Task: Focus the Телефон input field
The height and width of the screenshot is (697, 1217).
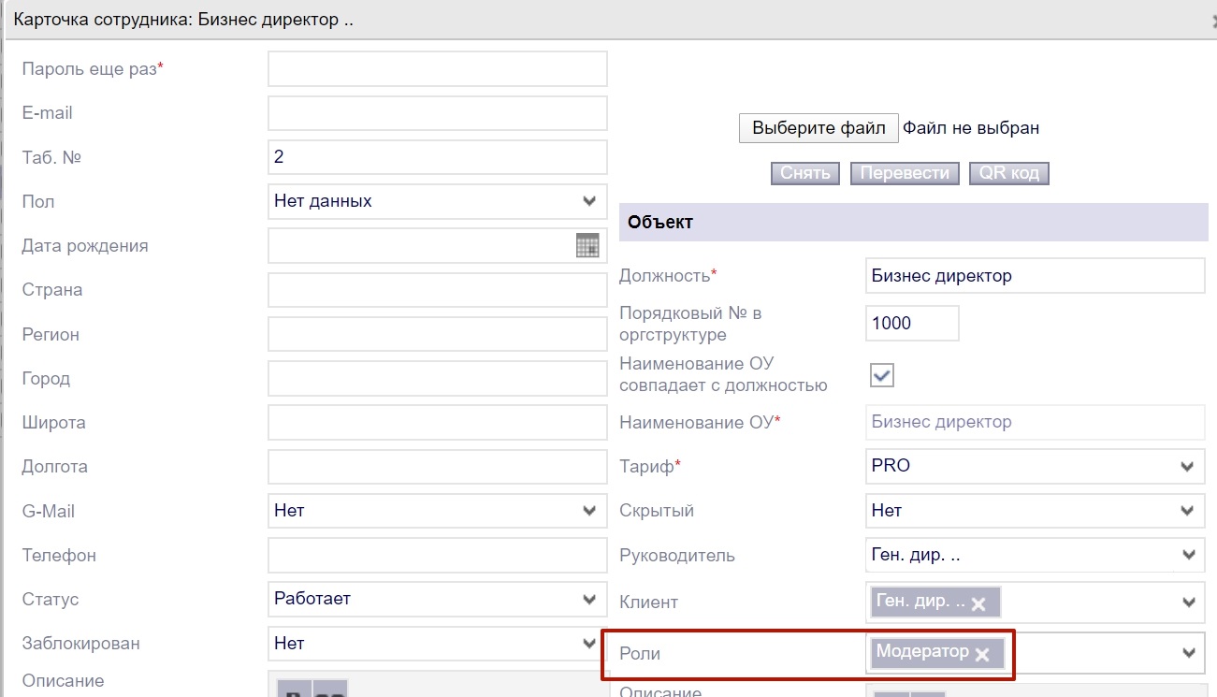Action: pos(437,556)
